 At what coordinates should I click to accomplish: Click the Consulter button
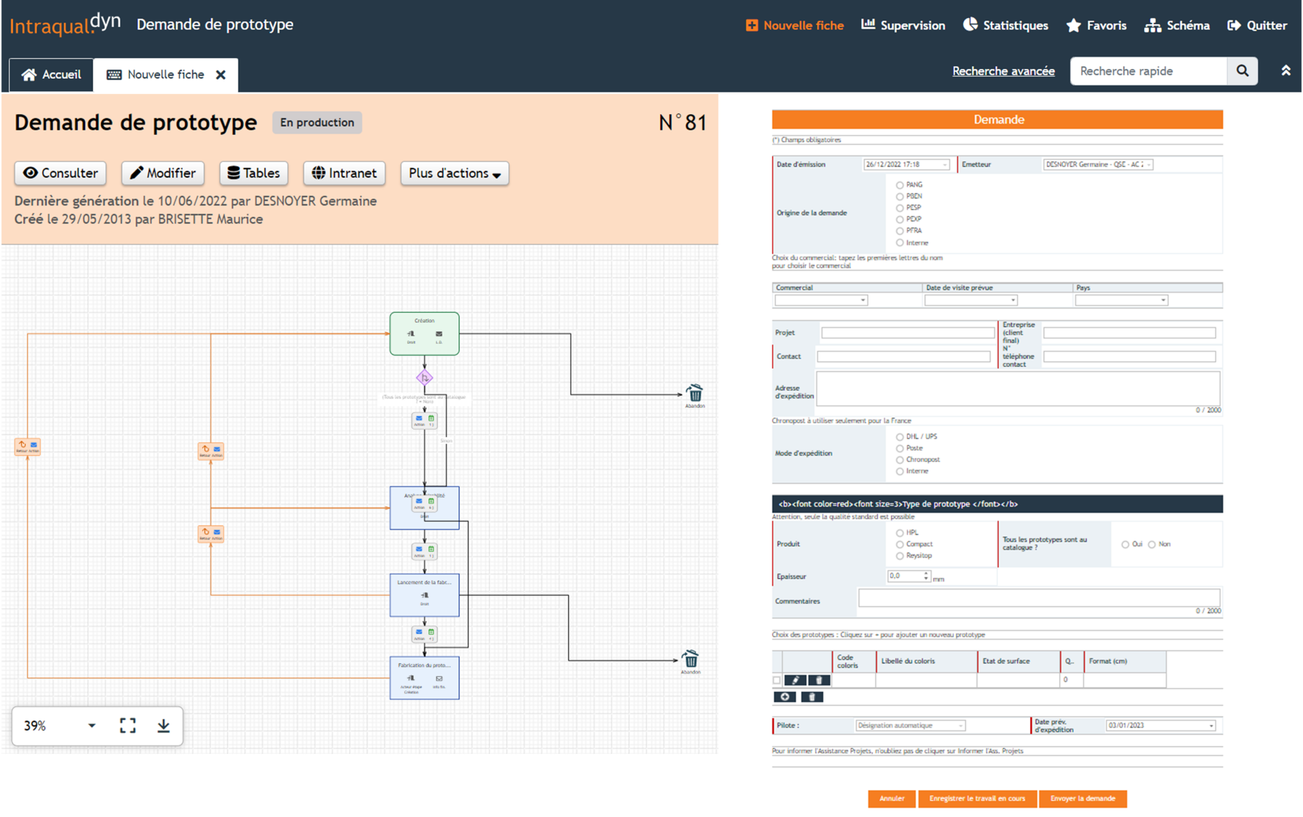pyautogui.click(x=61, y=173)
